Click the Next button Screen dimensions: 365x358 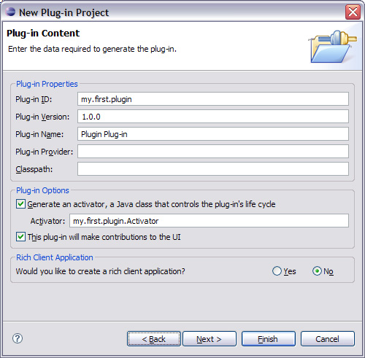click(x=210, y=338)
